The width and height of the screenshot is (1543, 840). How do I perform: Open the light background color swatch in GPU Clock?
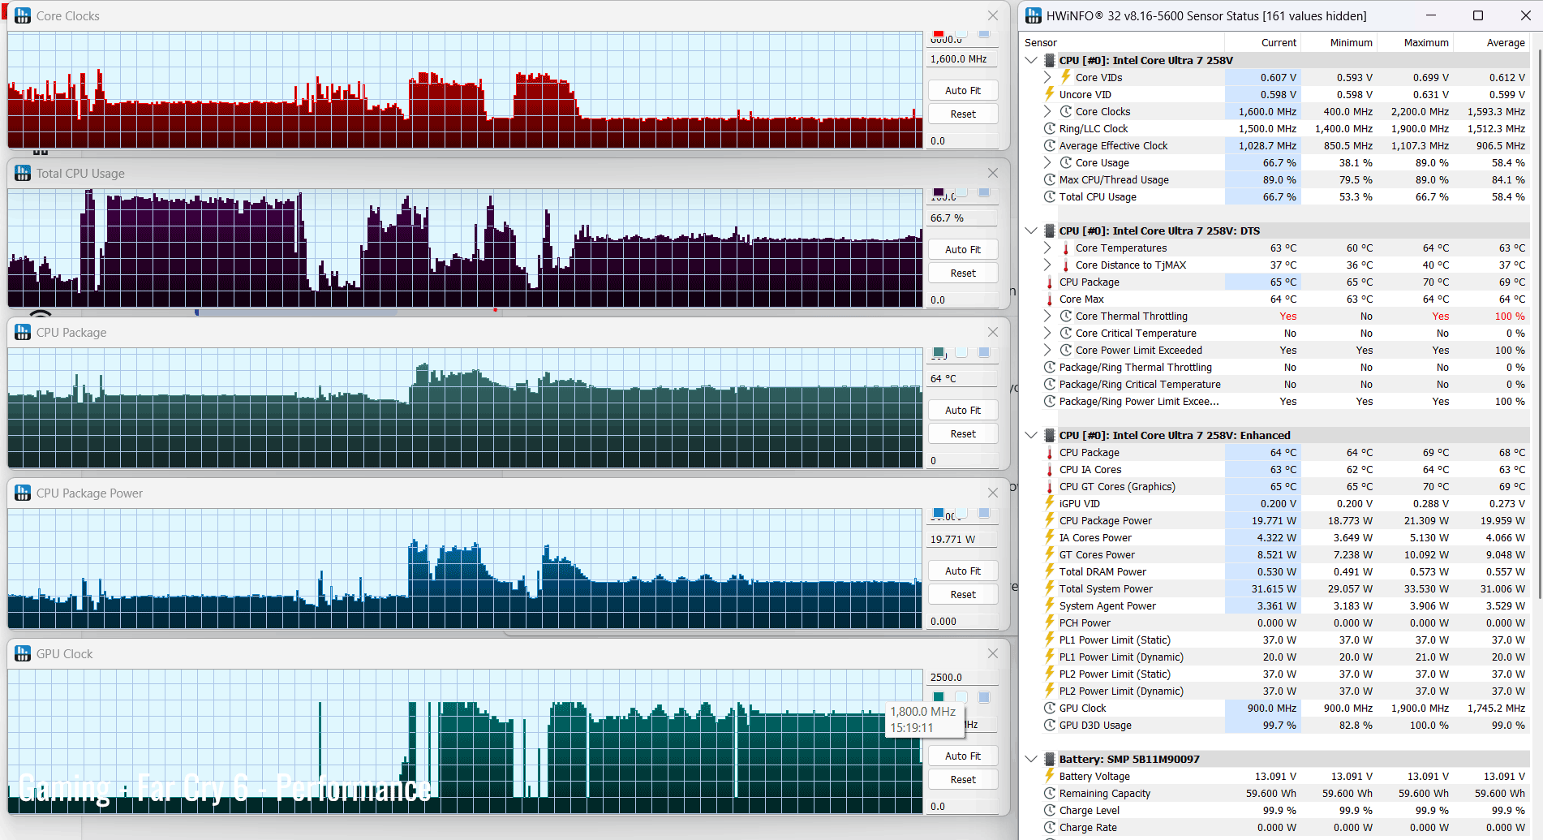click(x=961, y=697)
